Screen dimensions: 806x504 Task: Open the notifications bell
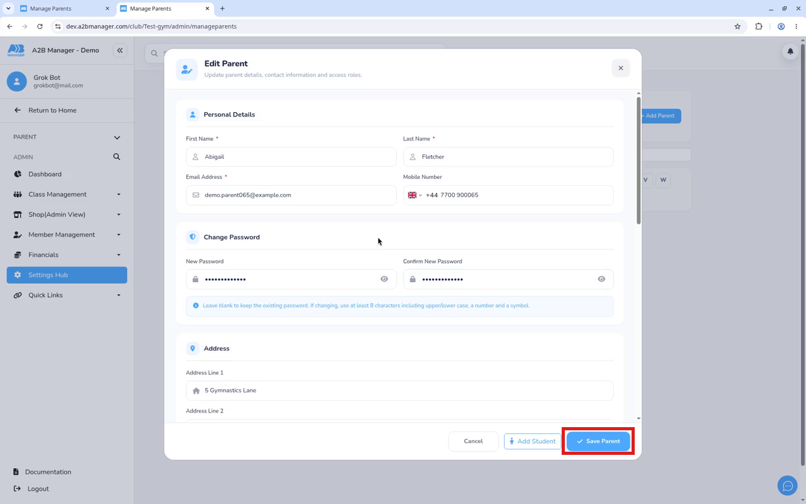[790, 51]
